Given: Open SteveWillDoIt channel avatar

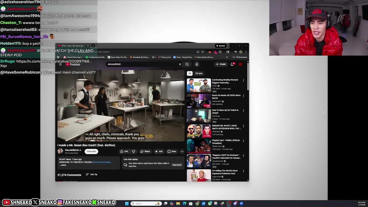Looking at the screenshot, I should click(60, 151).
